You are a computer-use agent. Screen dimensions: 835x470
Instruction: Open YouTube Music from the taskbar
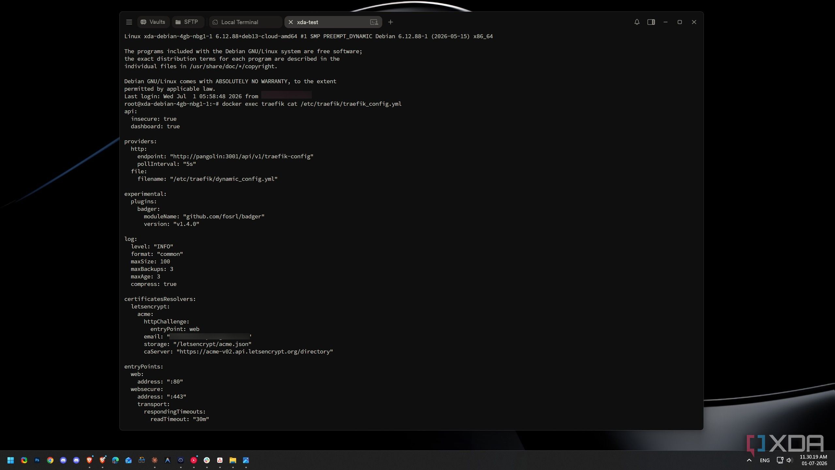pyautogui.click(x=194, y=460)
